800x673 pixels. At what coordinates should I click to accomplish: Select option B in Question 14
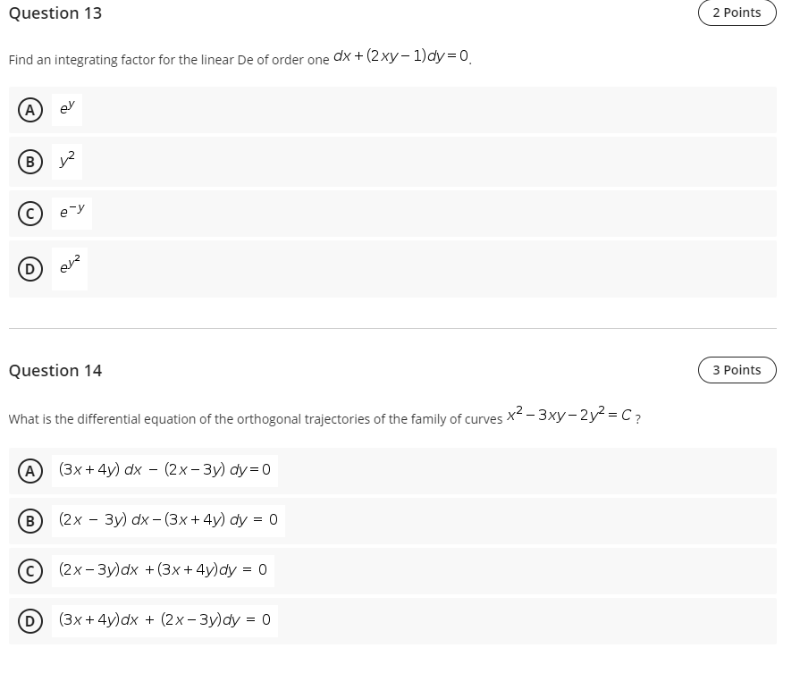click(31, 520)
